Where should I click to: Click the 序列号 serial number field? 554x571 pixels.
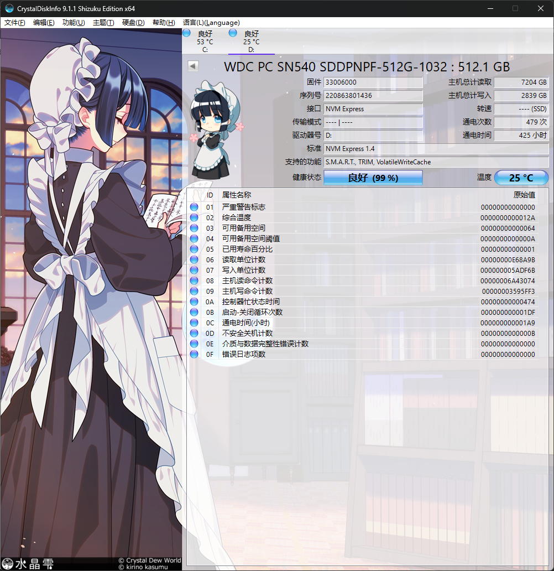point(373,96)
